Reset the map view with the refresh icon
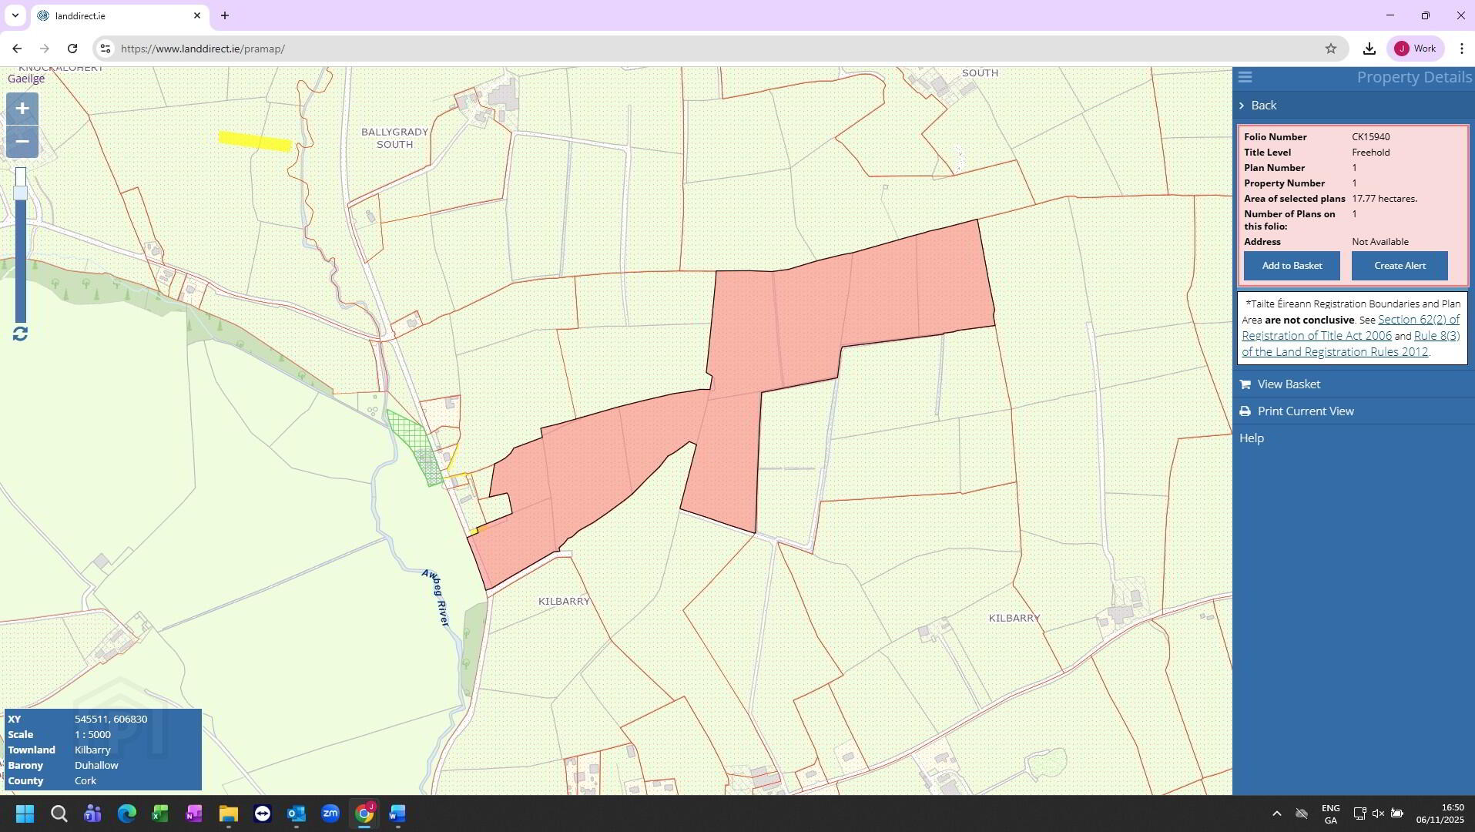 point(21,334)
